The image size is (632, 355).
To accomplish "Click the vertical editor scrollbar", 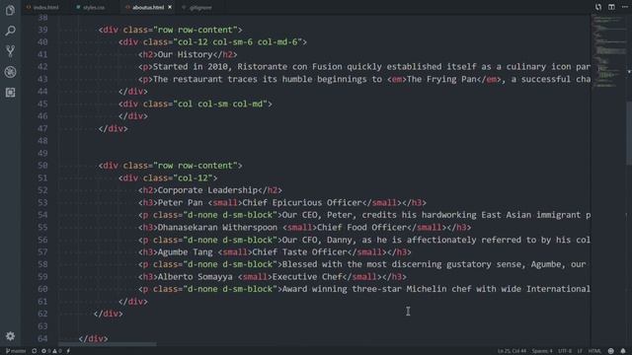I will click(x=629, y=133).
